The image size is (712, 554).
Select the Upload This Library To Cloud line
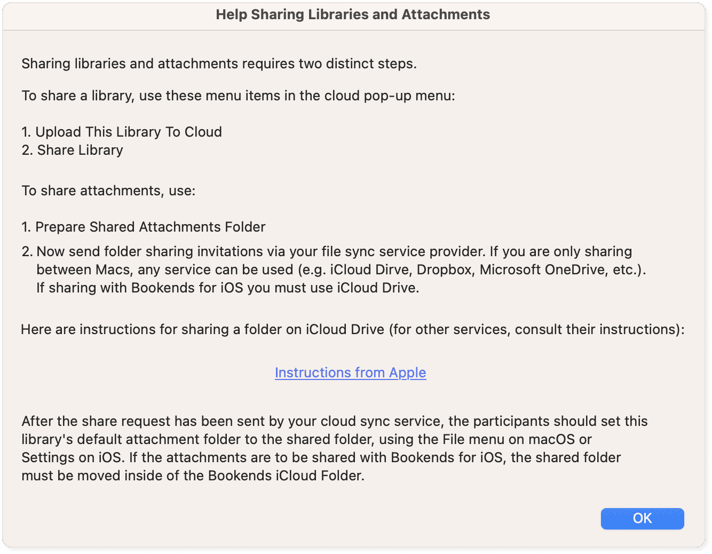coord(121,132)
